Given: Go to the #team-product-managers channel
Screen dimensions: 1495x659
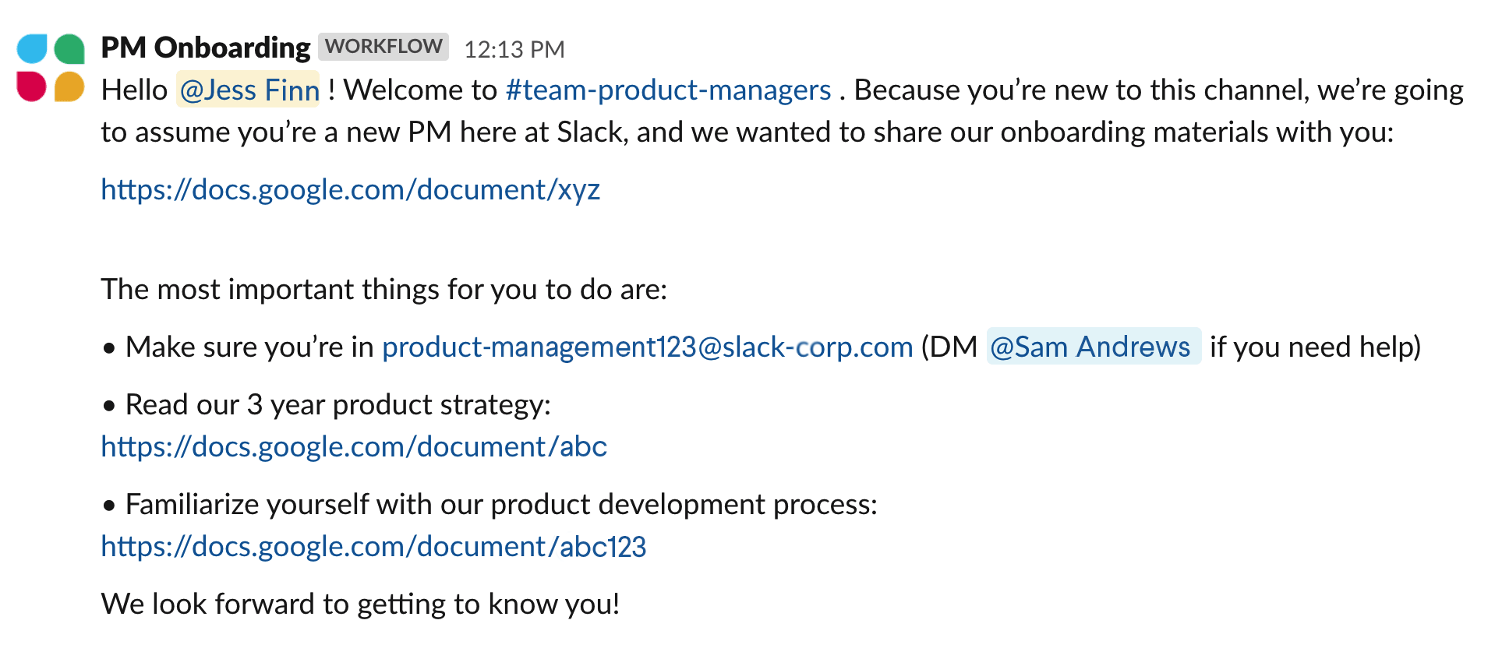Looking at the screenshot, I should pyautogui.click(x=668, y=90).
